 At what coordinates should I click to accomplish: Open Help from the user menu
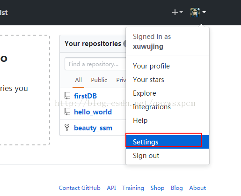click(168, 121)
